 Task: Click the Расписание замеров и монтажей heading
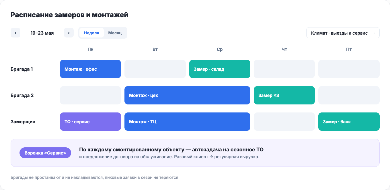69,15
